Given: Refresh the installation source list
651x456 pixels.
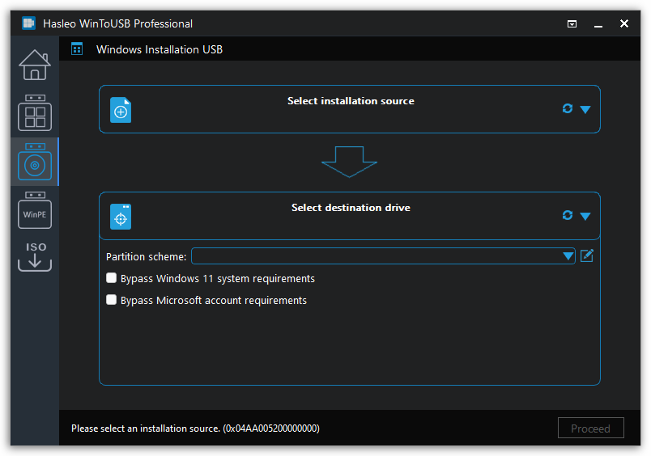Looking at the screenshot, I should [567, 108].
